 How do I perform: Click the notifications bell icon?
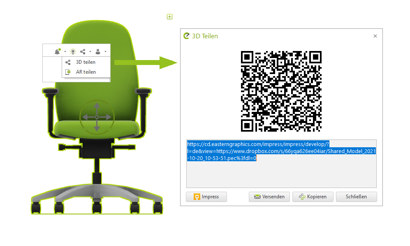coord(57,51)
